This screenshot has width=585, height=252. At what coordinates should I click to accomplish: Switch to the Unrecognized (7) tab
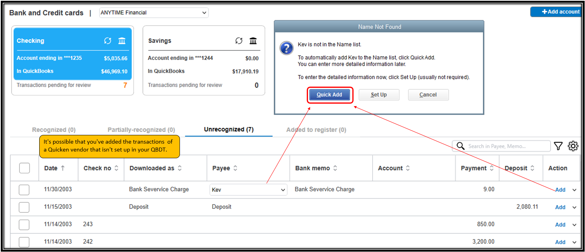point(229,129)
